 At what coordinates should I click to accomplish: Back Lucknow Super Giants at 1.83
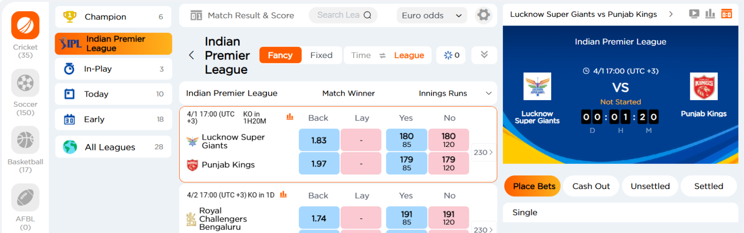(x=319, y=140)
